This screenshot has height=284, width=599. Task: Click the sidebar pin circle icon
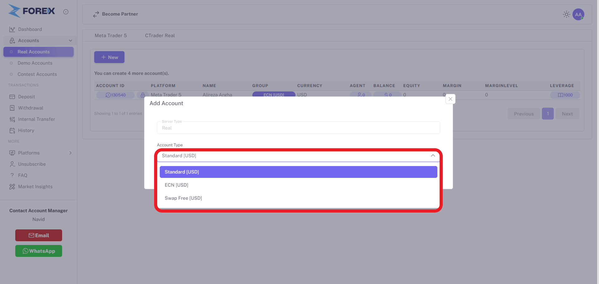[x=66, y=12]
